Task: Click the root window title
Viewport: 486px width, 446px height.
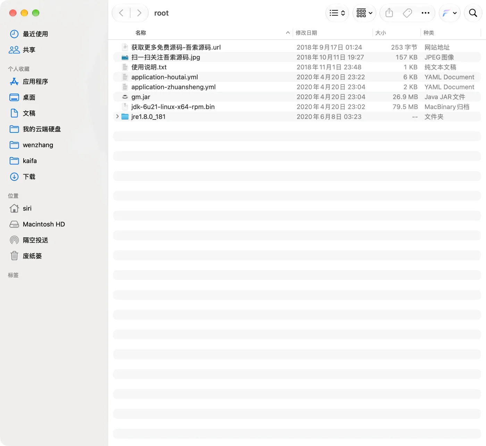Action: [x=161, y=13]
